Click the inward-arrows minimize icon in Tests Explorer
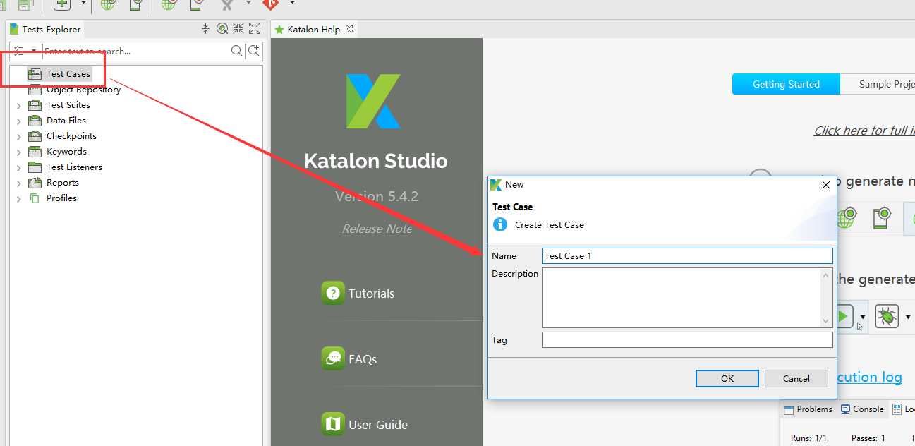915x446 pixels. (x=238, y=29)
